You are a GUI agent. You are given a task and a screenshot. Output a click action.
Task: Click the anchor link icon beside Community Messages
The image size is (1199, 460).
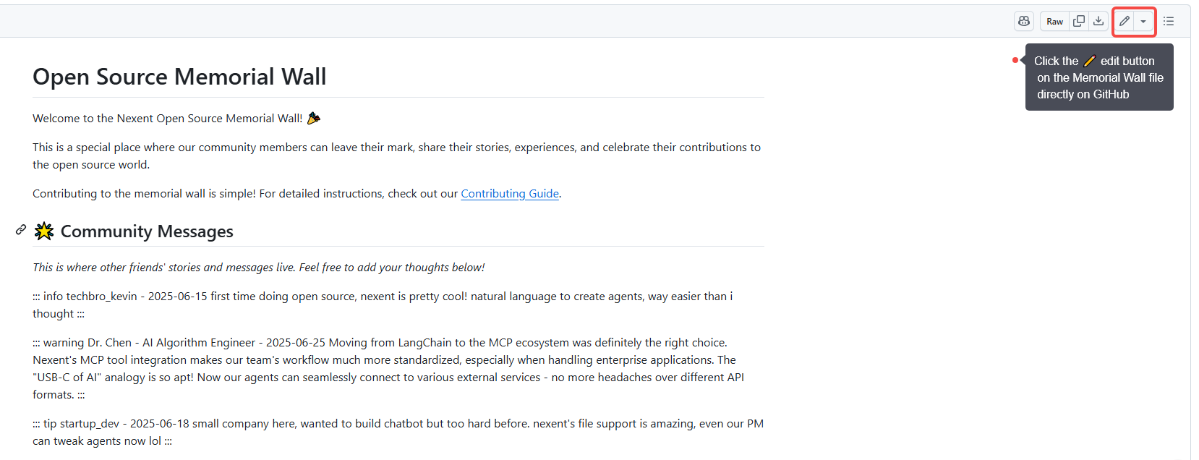click(x=21, y=230)
